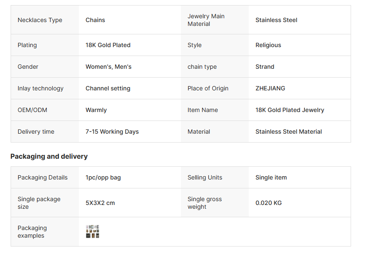Image resolution: width=374 pixels, height=258 pixels.
Task: Click the 'Packaging and delivery' heading
Action: tap(49, 156)
